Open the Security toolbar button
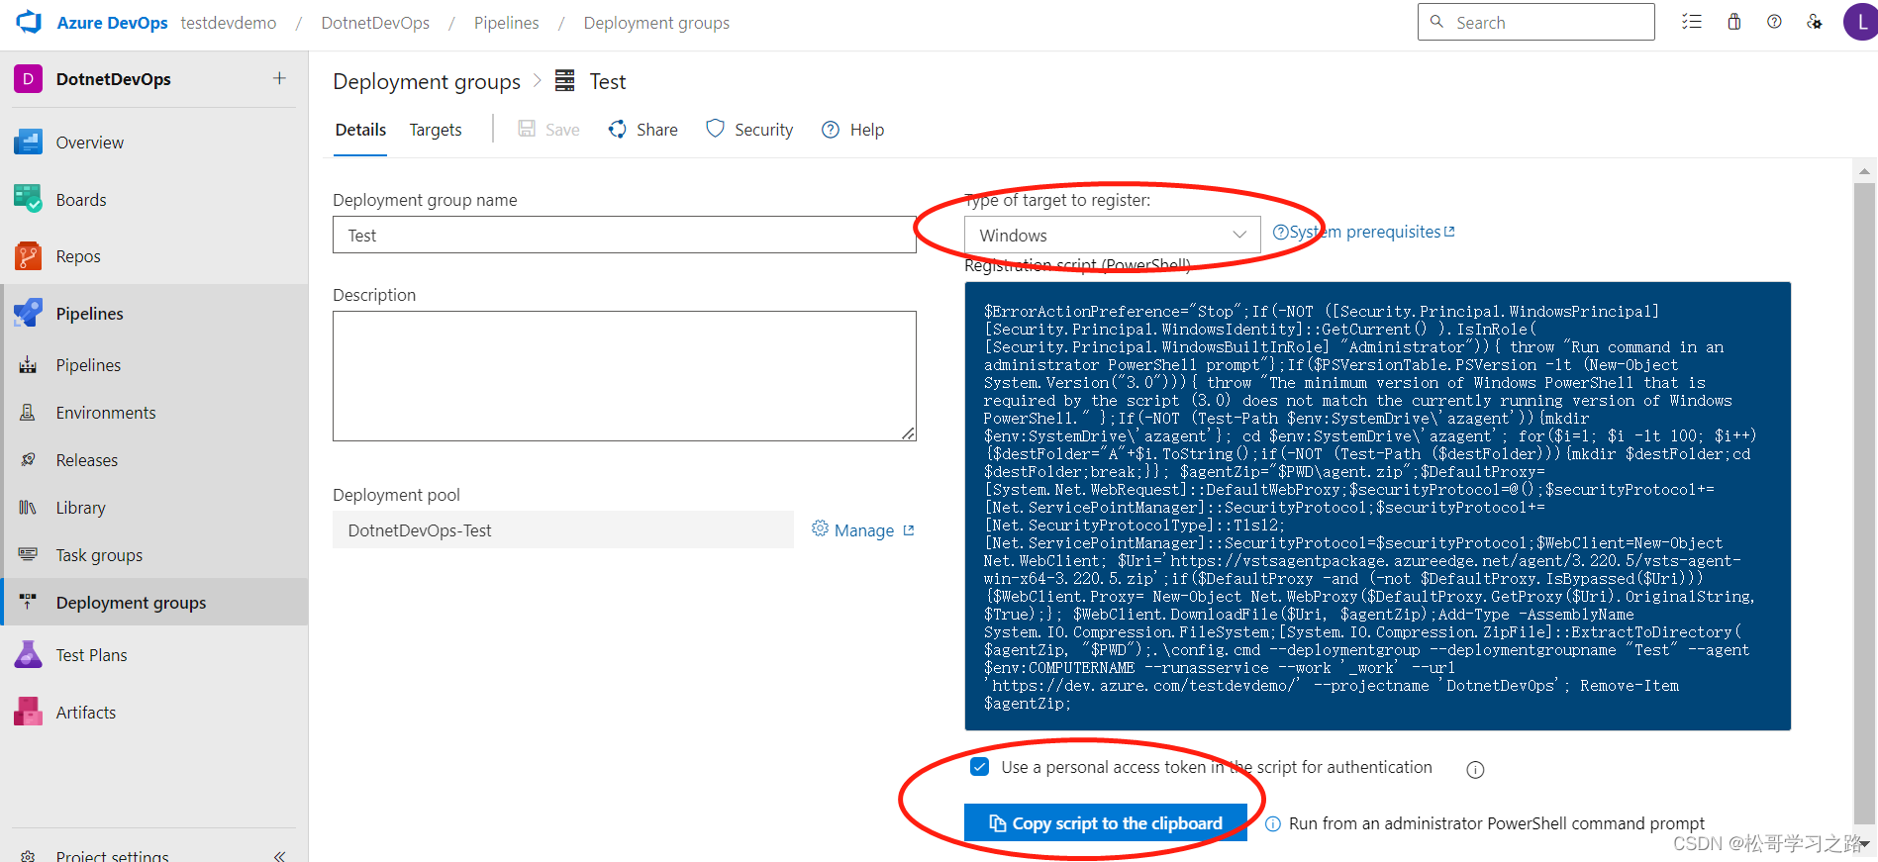Viewport: 1878px width, 862px height. tap(749, 130)
